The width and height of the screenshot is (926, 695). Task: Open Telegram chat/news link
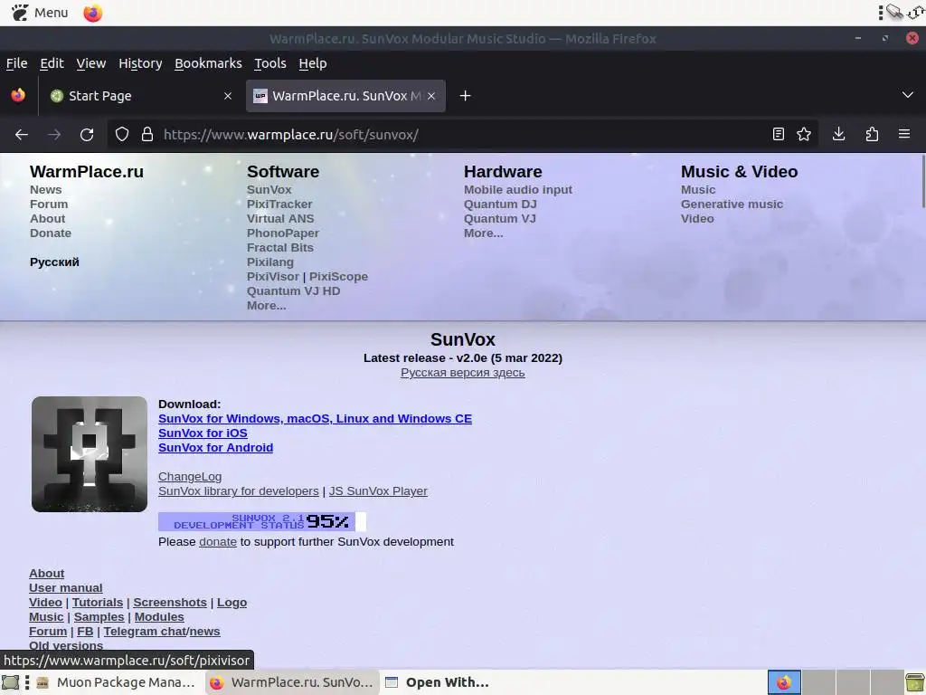pyautogui.click(x=162, y=631)
